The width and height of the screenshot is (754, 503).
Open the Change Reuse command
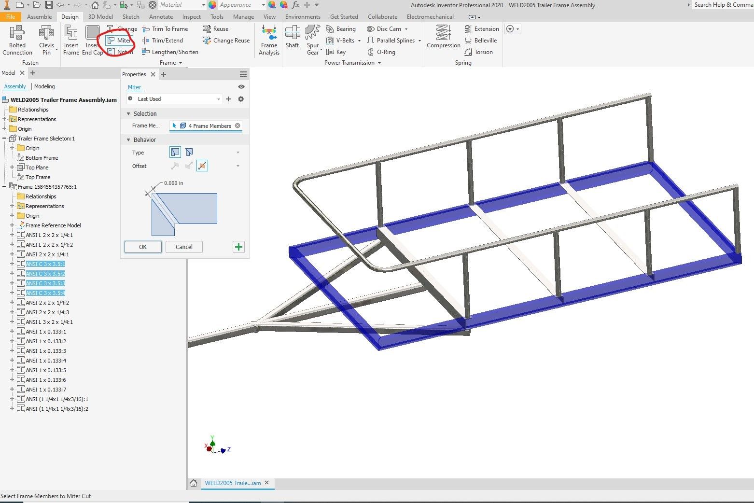226,41
